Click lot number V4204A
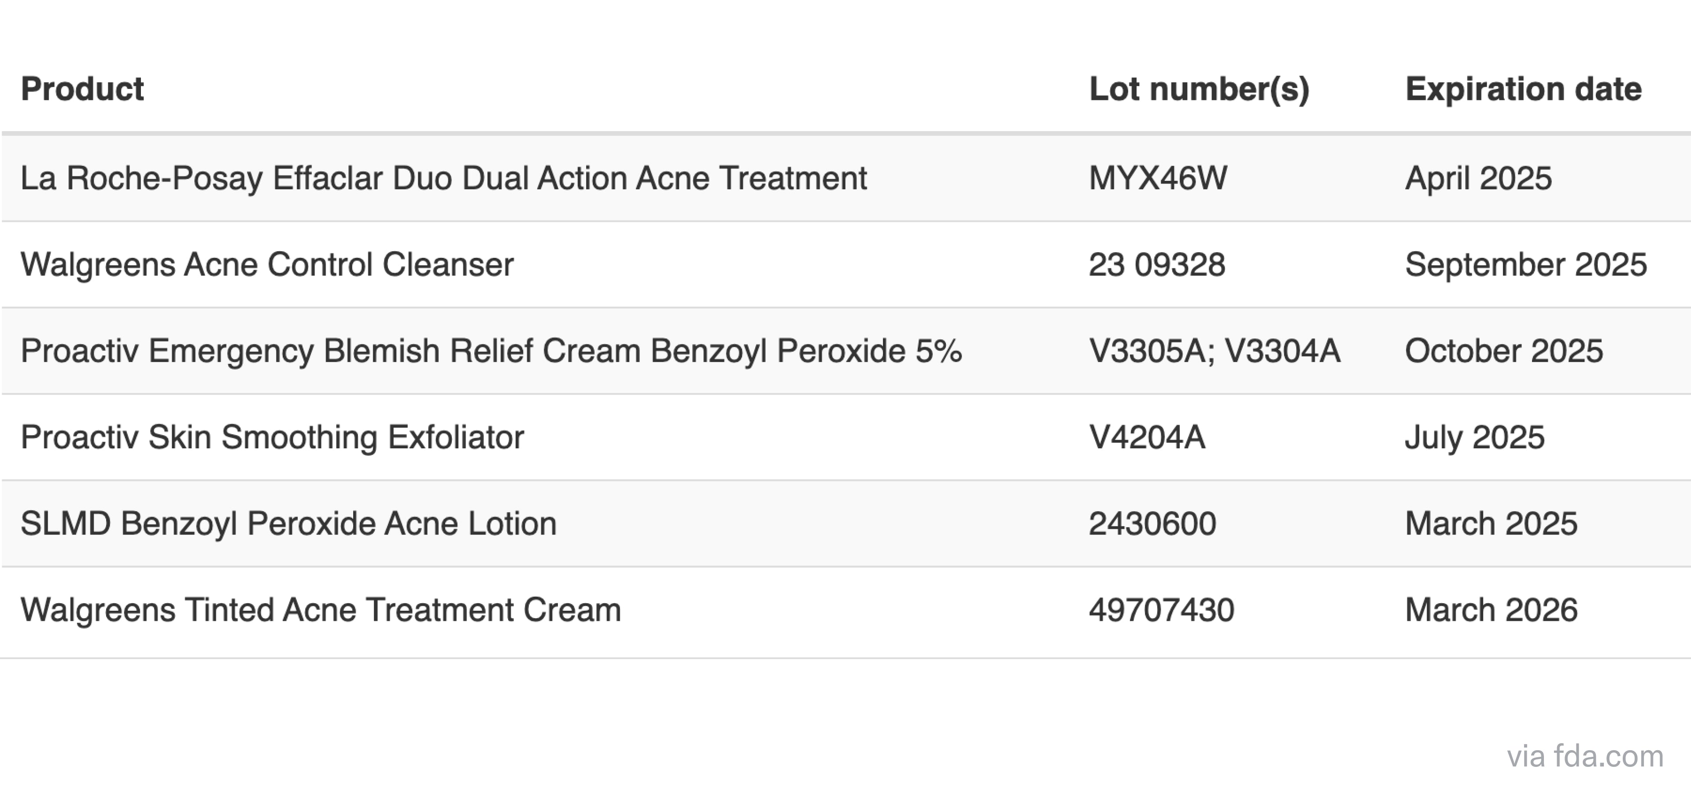 [1147, 437]
